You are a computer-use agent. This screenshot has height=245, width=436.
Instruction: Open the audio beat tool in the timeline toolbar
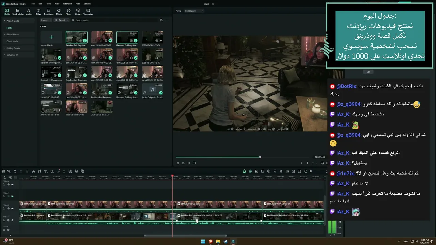40,171
